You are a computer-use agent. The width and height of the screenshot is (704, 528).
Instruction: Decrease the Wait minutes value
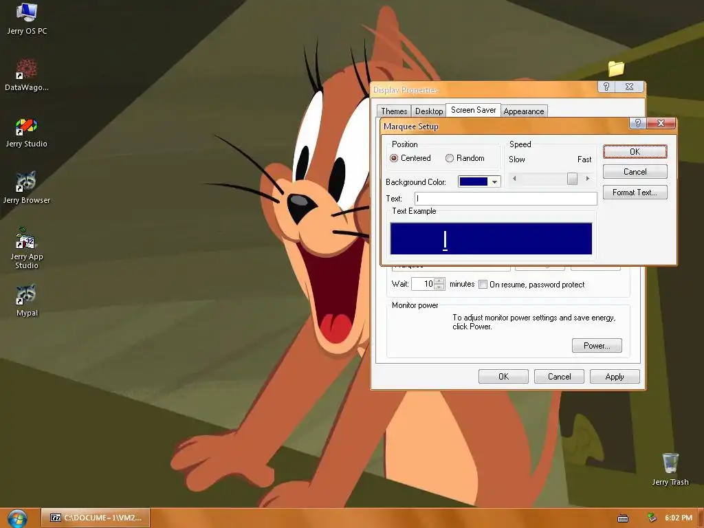(x=439, y=287)
